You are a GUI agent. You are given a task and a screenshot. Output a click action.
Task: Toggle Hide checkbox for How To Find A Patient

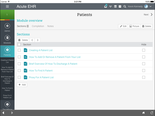[x=144, y=71]
